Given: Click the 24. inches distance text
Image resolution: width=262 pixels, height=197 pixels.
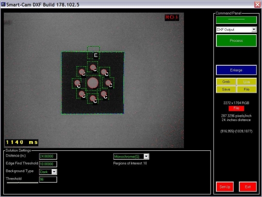Looking at the screenshot, I should click(x=236, y=120).
